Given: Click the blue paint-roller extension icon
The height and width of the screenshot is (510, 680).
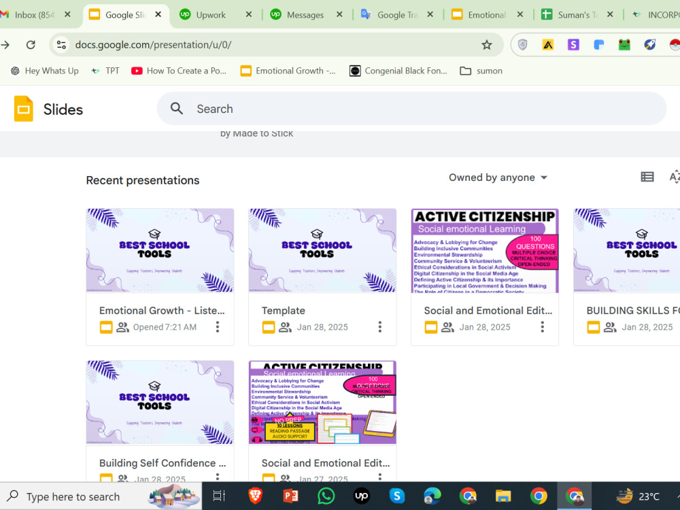Looking at the screenshot, I should coord(599,44).
